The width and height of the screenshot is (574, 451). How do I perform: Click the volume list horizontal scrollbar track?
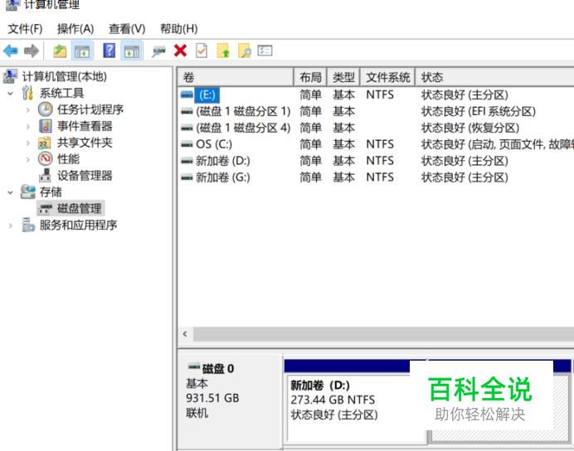tap(383, 334)
